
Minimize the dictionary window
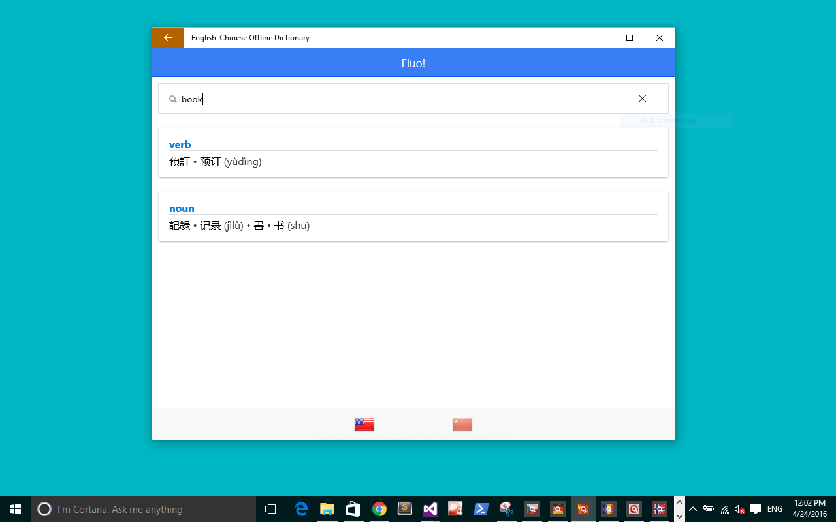pyautogui.click(x=600, y=38)
